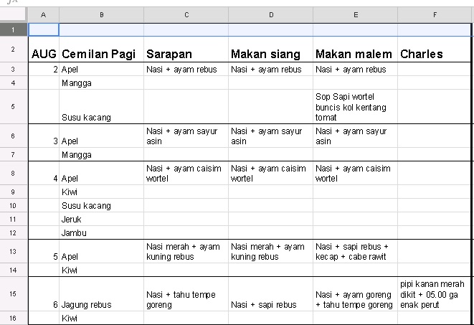Click the select-all corner box
This screenshot has height=325, width=474.
14,15
